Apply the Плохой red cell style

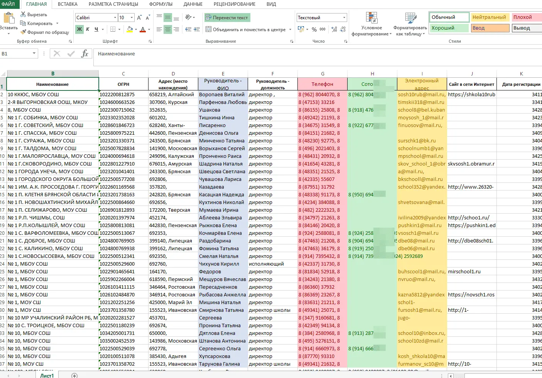(x=527, y=17)
